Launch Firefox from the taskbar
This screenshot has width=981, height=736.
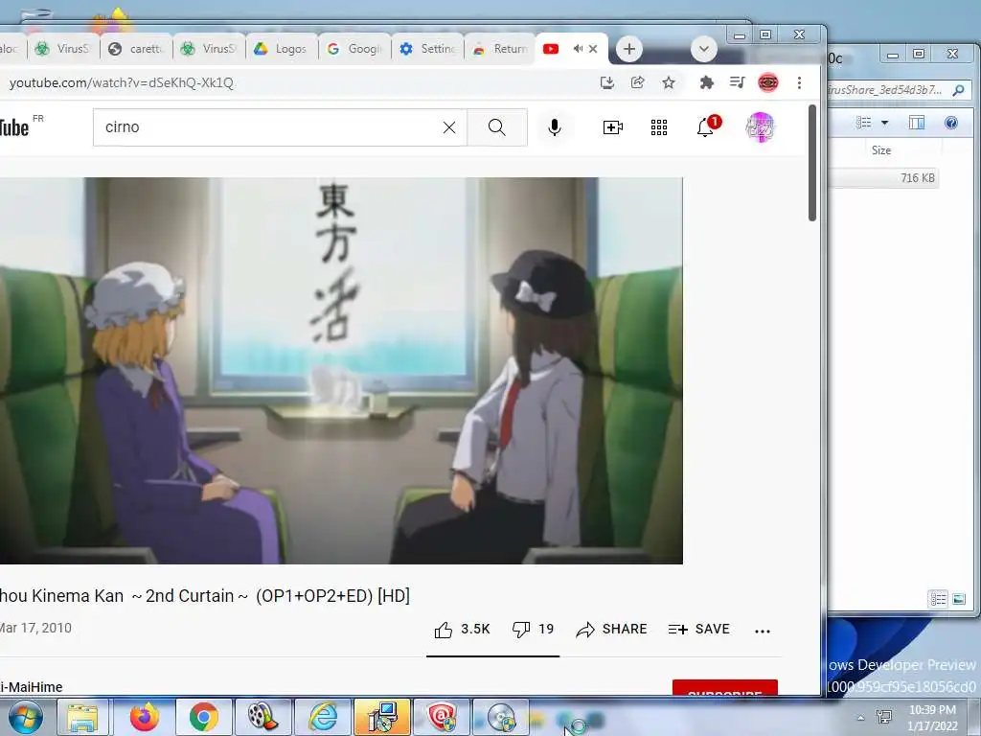[145, 717]
